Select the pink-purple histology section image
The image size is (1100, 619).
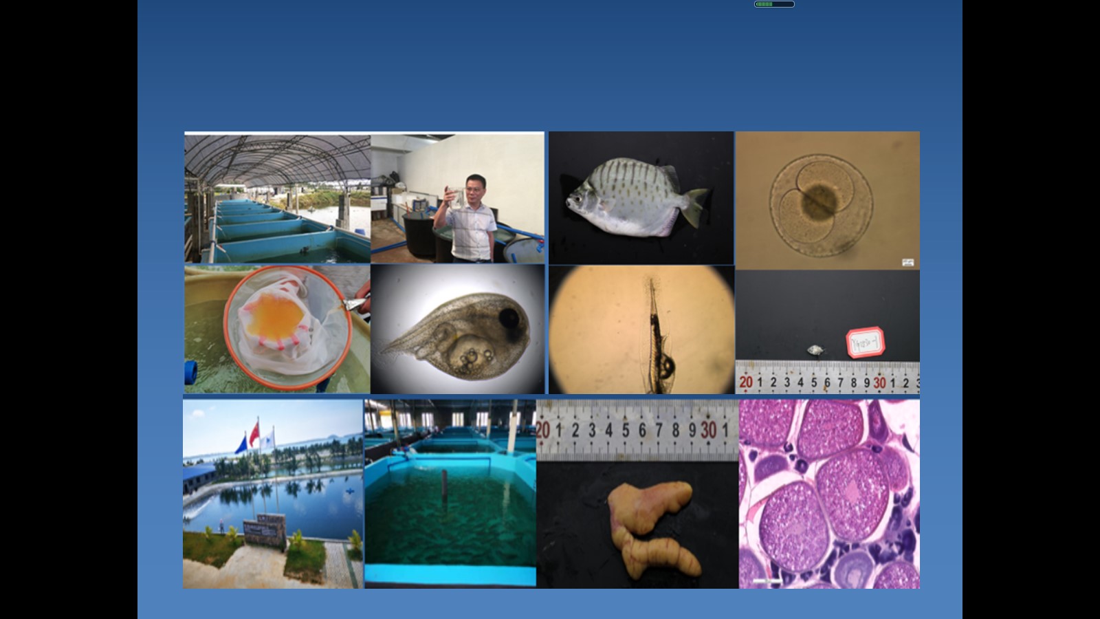pyautogui.click(x=829, y=494)
